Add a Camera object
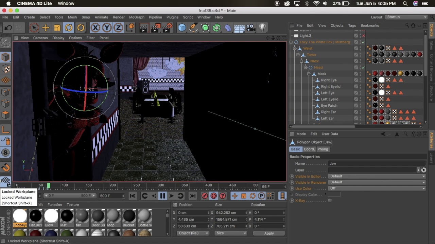This screenshot has height=244, width=435. click(250, 28)
